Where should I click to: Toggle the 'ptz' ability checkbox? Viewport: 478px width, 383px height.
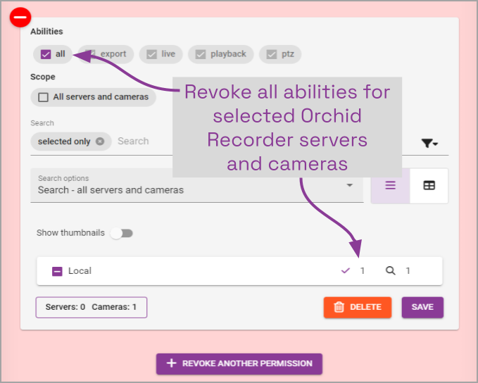coord(271,54)
